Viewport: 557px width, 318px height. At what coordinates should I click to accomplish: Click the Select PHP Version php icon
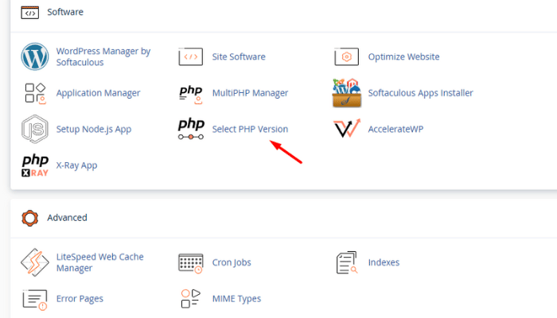coord(191,129)
